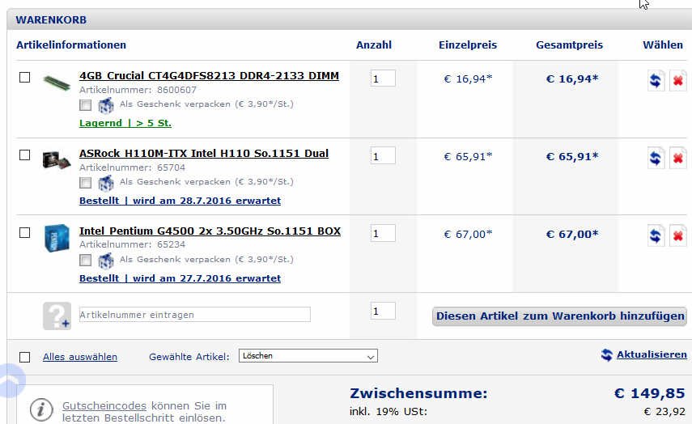Image resolution: width=692 pixels, height=424 pixels.
Task: Click the refresh icon beside Aktualisieren
Action: (x=607, y=354)
